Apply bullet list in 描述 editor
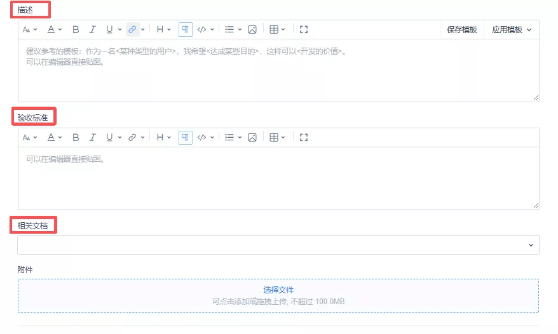Image resolution: width=558 pixels, height=334 pixels. [229, 29]
